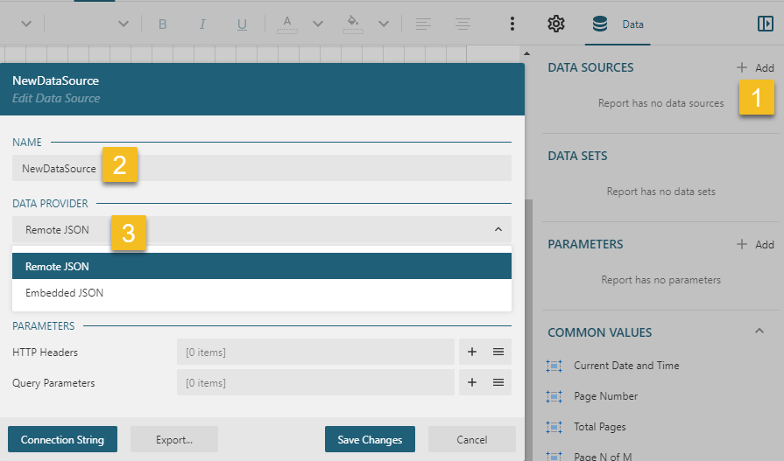The width and height of the screenshot is (784, 461).
Task: Open the HTTP Headers list menu icon
Action: (x=498, y=353)
